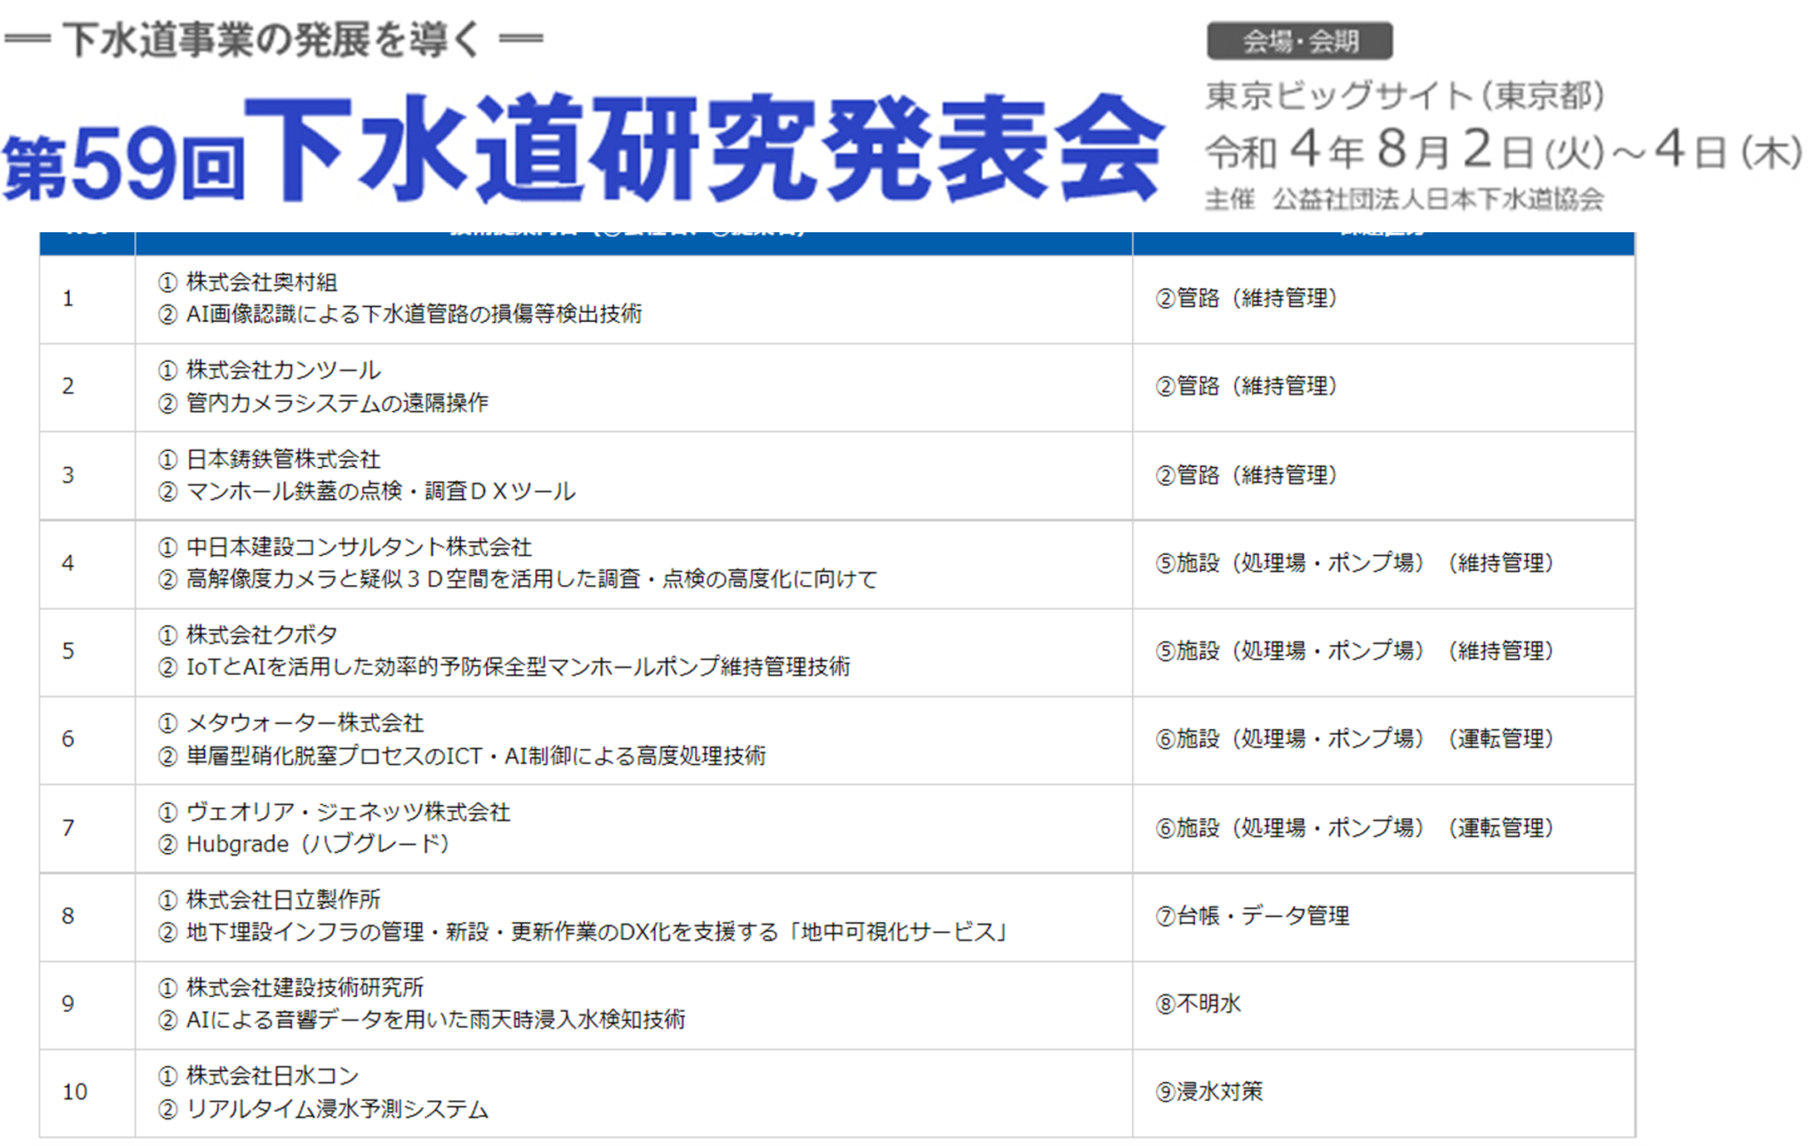Viewport: 1811px width, 1146px height.
Task: Click IoTとAI manhole pump maintenance title
Action: (x=518, y=667)
